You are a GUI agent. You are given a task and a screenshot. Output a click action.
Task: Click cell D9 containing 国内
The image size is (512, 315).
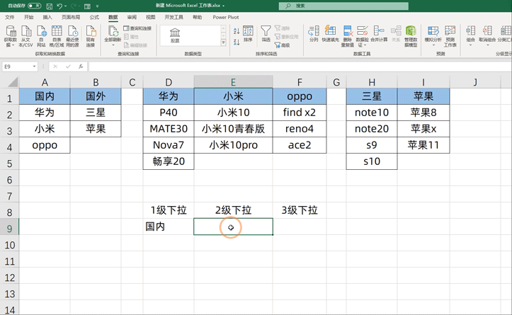click(x=169, y=227)
